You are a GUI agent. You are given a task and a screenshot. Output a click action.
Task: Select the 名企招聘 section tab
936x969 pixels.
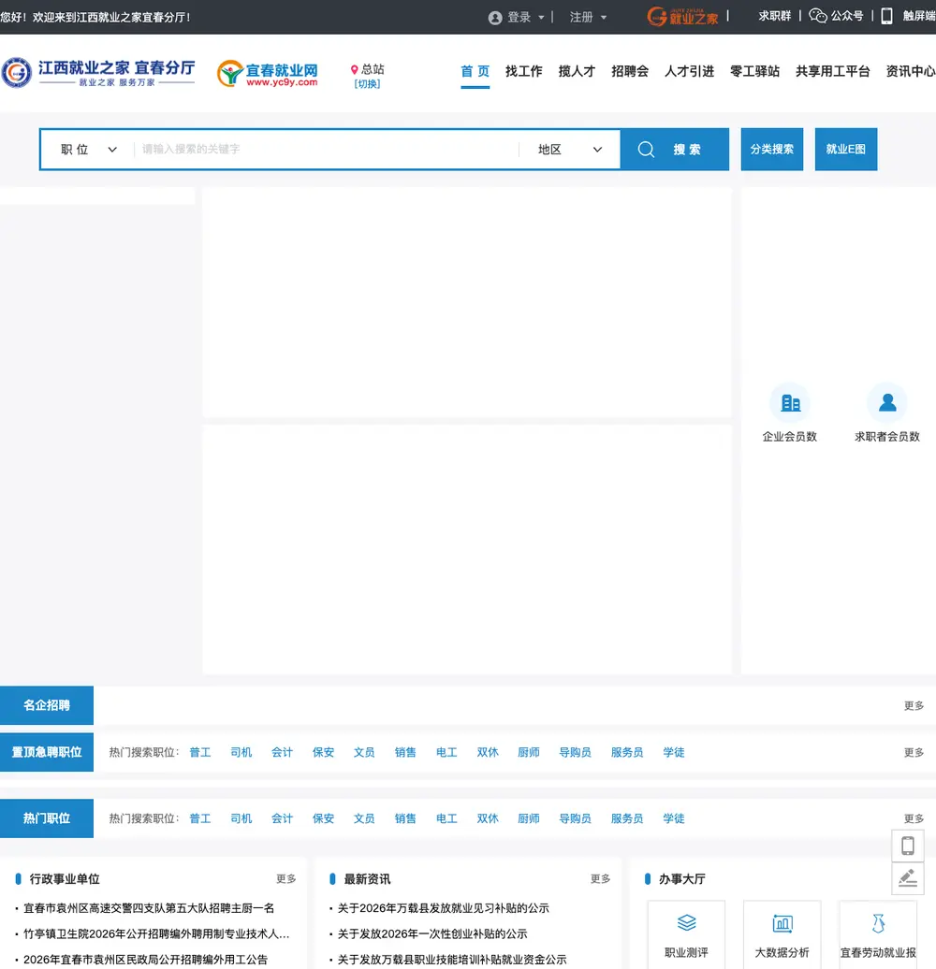tap(47, 705)
